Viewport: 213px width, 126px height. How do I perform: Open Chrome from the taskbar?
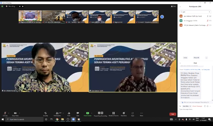click(x=57, y=119)
